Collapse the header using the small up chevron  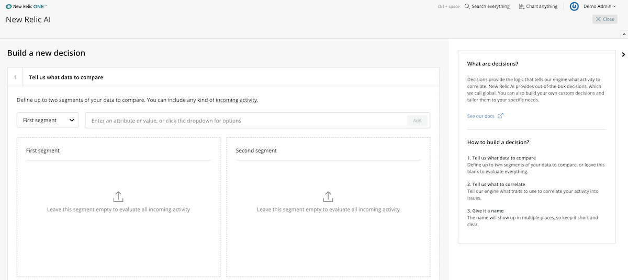(x=623, y=34)
